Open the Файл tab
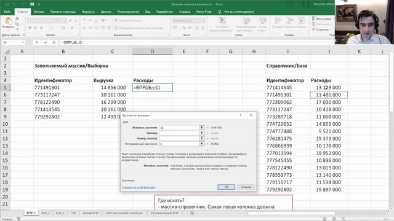This screenshot has width=394, height=221. click(x=7, y=12)
